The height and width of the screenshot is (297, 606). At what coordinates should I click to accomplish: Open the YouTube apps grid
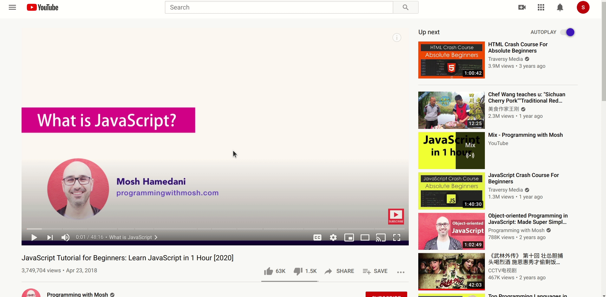[x=541, y=7]
